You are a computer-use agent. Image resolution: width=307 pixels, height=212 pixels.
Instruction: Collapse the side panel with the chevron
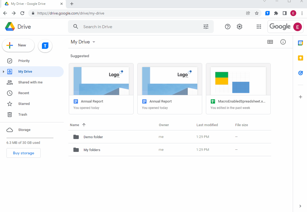click(x=300, y=206)
